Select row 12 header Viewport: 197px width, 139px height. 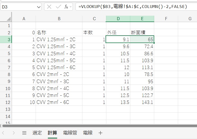click(6, 102)
